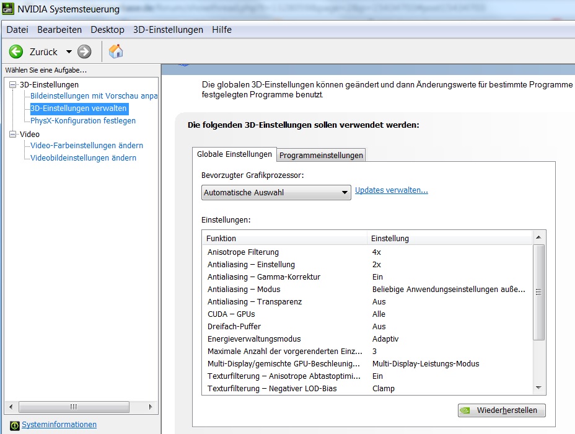Select Bildeinstellungen mit Vorschau anpassen
This screenshot has width=575, height=434.
pos(94,95)
